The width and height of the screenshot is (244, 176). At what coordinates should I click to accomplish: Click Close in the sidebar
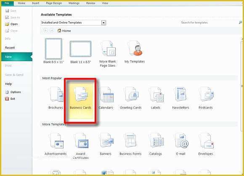pos(11,31)
